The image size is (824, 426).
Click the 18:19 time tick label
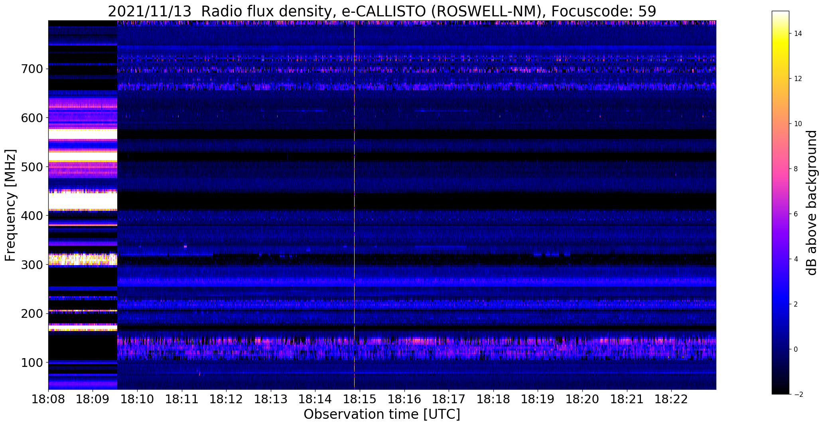click(538, 399)
